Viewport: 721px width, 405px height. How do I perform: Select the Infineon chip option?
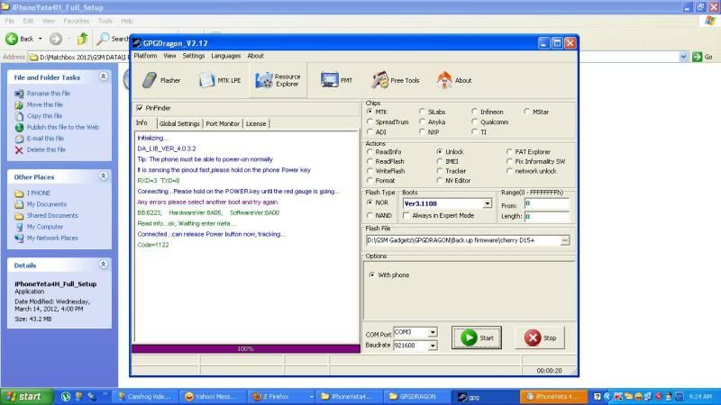click(x=475, y=112)
